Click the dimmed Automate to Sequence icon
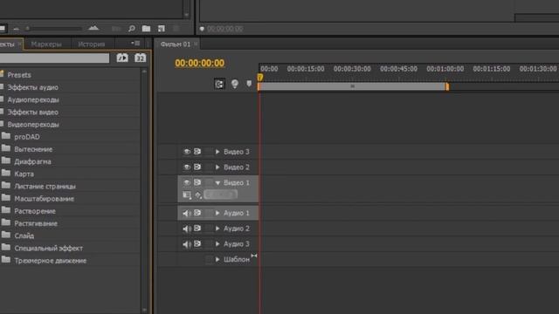Screen dimensions: 559x314 pyautogui.click(x=116, y=29)
